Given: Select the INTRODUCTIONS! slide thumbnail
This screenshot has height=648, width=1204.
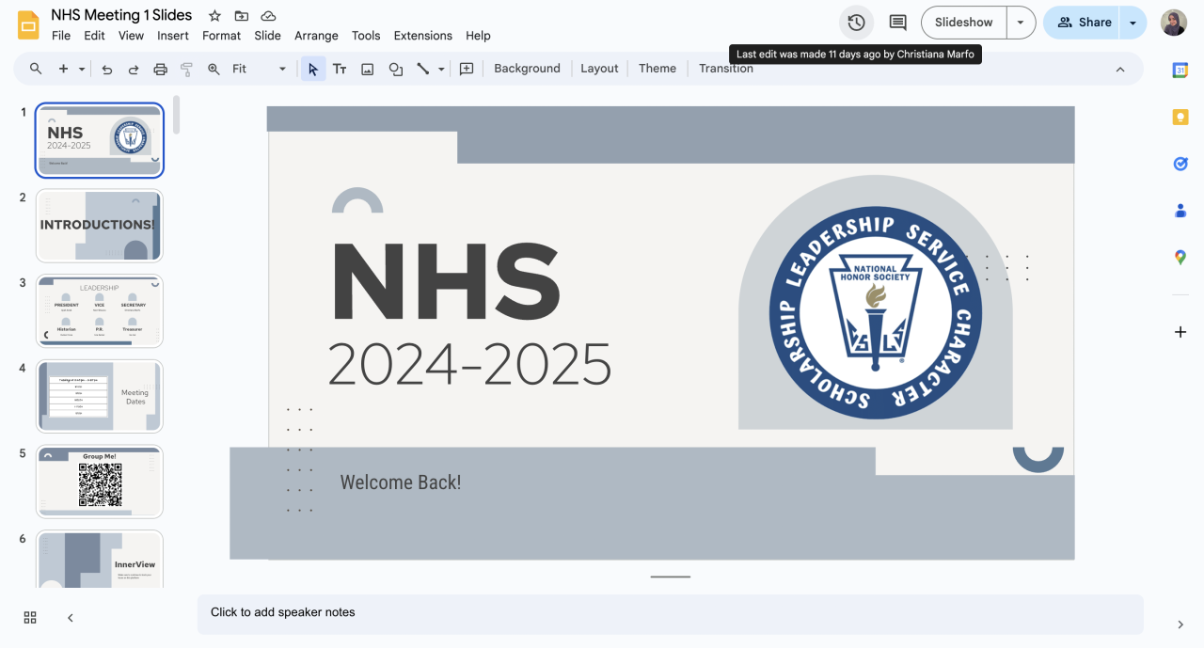Looking at the screenshot, I should coord(100,226).
